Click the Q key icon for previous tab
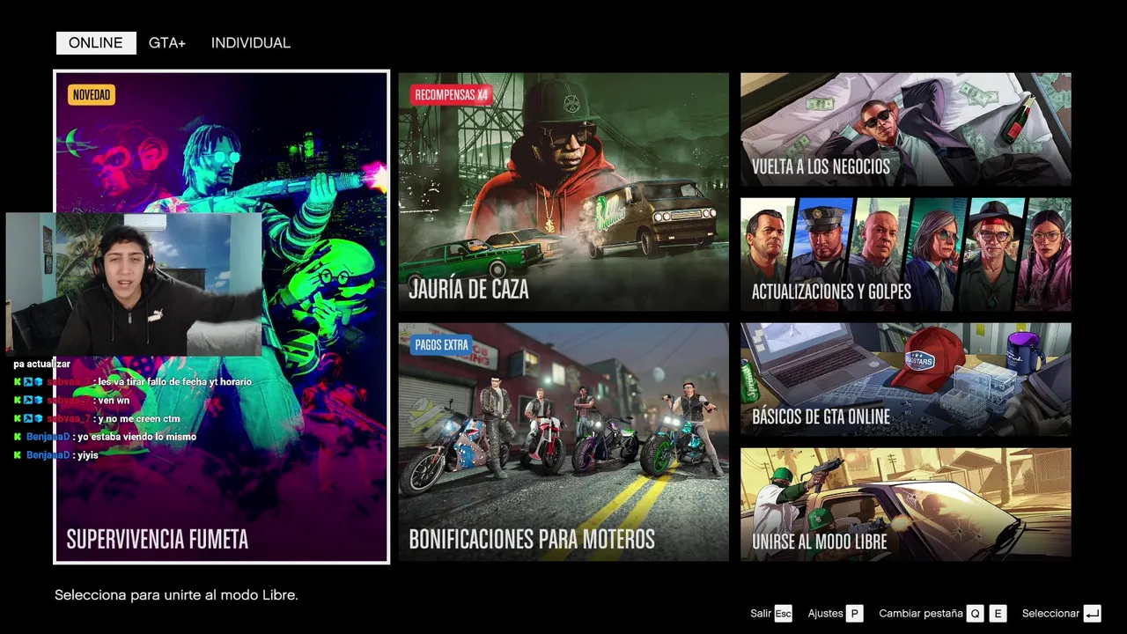The width and height of the screenshot is (1127, 634). tap(975, 614)
